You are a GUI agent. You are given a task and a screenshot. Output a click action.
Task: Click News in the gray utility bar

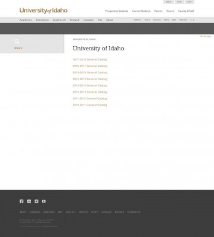click(x=174, y=20)
